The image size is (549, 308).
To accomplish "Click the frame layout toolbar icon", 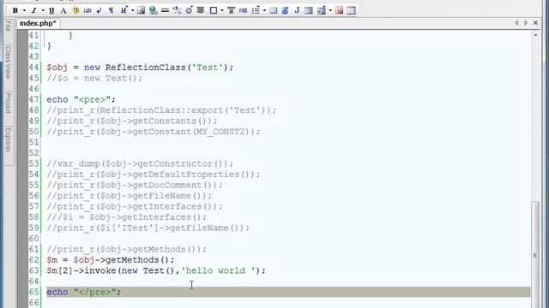I will (x=351, y=10).
